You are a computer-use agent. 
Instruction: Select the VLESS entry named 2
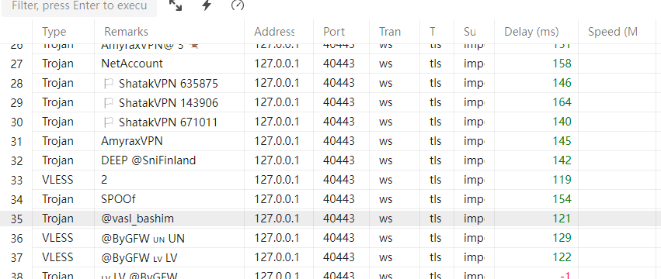pyautogui.click(x=104, y=180)
